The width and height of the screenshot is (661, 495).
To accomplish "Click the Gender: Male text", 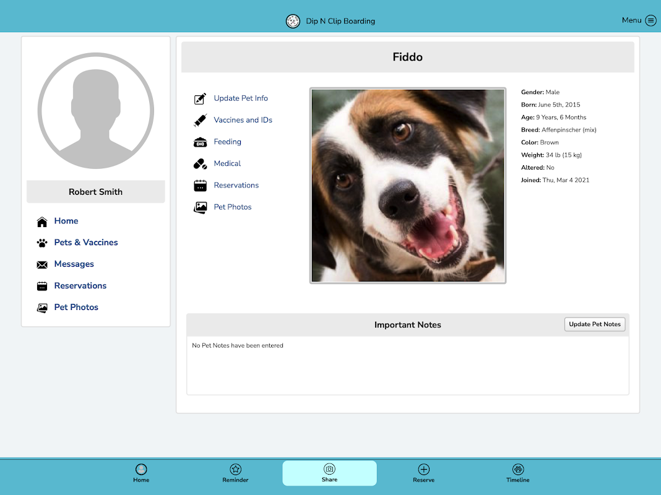I will (x=540, y=92).
